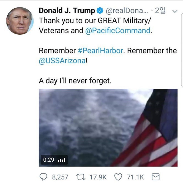Image resolution: width=183 pixels, height=185 pixels.
Task: Click the 71.1K likes count
Action: [x=135, y=177]
